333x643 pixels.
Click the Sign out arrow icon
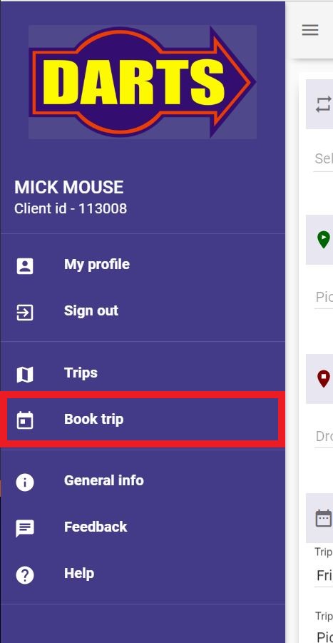point(25,313)
